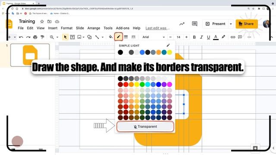This screenshot has height=155, width=276.
Task: Click the insert image icon
Action: pyautogui.click(x=79, y=37)
